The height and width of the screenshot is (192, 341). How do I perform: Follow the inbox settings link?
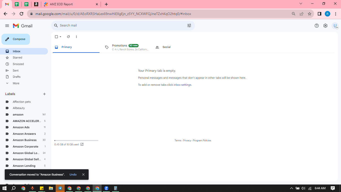pyautogui.click(x=182, y=85)
